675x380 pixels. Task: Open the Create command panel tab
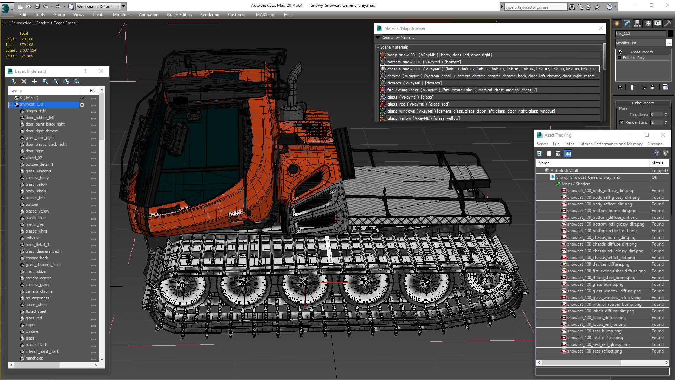point(617,24)
